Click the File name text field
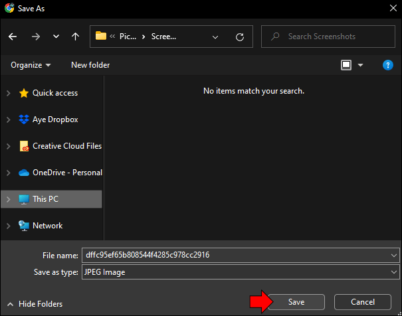This screenshot has width=402, height=316. point(241,255)
